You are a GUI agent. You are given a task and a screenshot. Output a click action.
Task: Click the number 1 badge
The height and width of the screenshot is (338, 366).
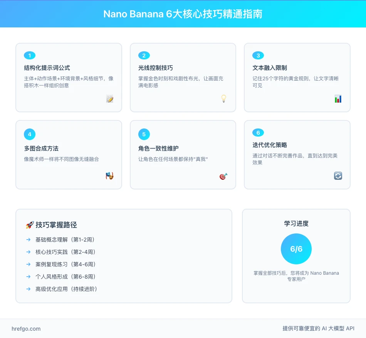(x=30, y=56)
